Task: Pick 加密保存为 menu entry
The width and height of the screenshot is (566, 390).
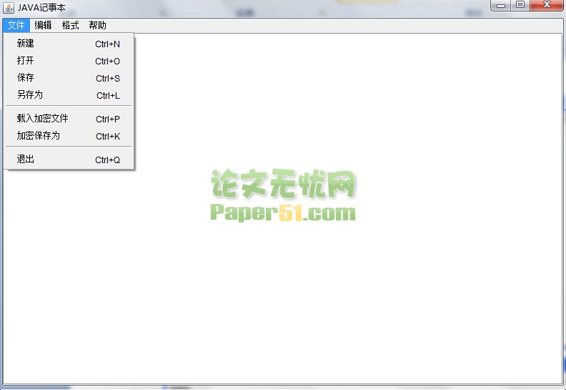Action: [69, 136]
